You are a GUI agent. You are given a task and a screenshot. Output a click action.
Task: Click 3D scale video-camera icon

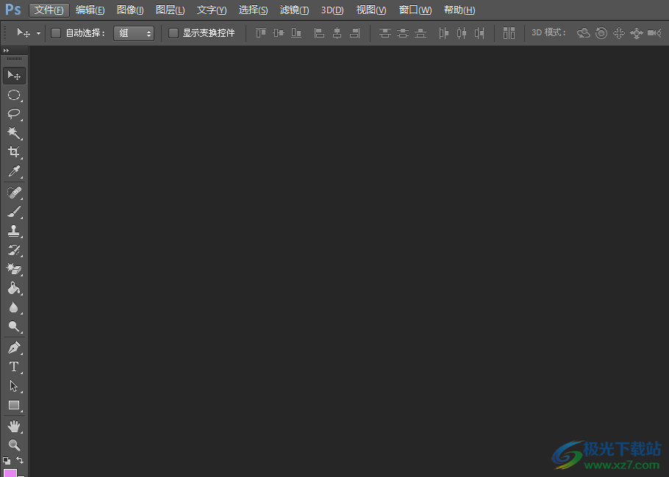click(x=654, y=33)
